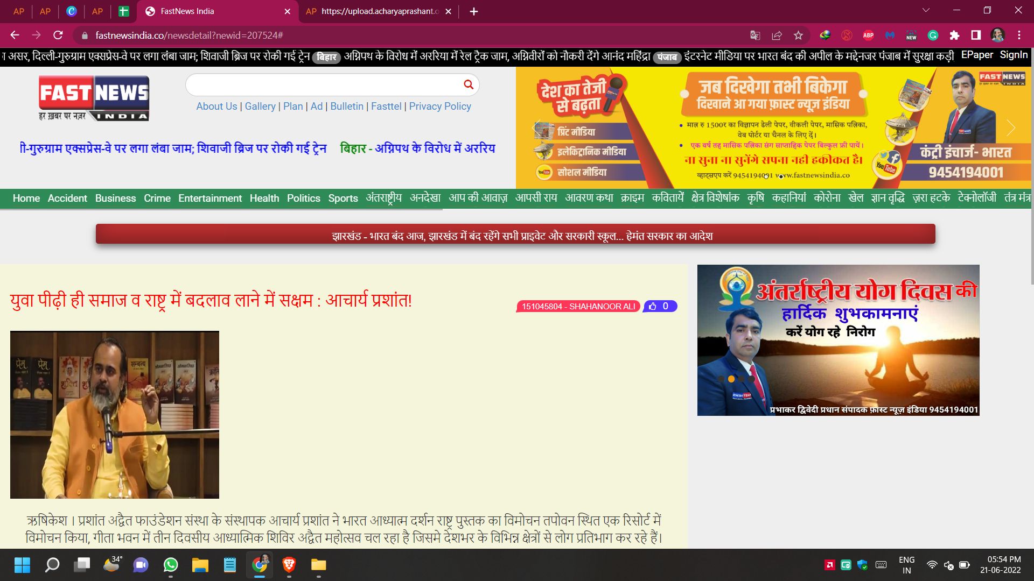Select the orange carousel indicator dot
This screenshot has height=581, width=1034.
(731, 379)
